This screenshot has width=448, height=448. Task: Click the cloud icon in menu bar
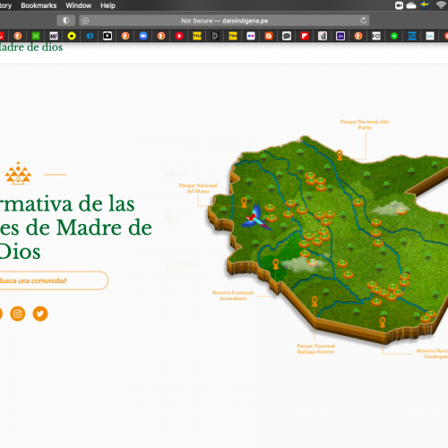[411, 5]
